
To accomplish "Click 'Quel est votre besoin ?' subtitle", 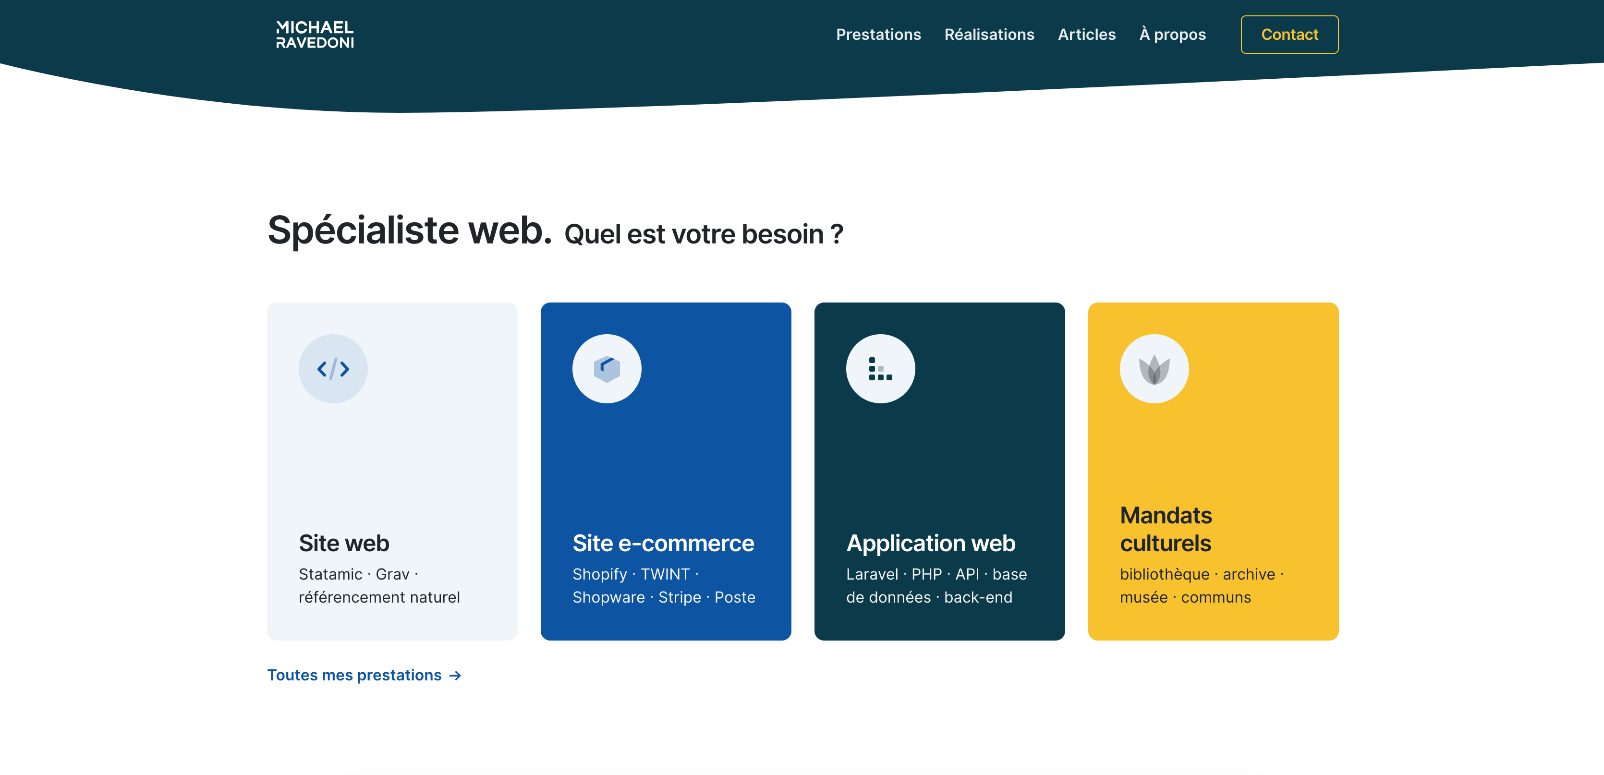I will 704,235.
